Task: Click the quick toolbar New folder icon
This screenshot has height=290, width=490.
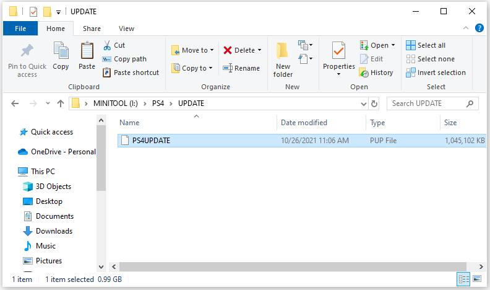Action: tap(47, 12)
